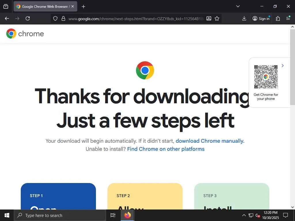Expand the list all tabs chevron
This screenshot has height=221, width=295.
coord(238,6)
